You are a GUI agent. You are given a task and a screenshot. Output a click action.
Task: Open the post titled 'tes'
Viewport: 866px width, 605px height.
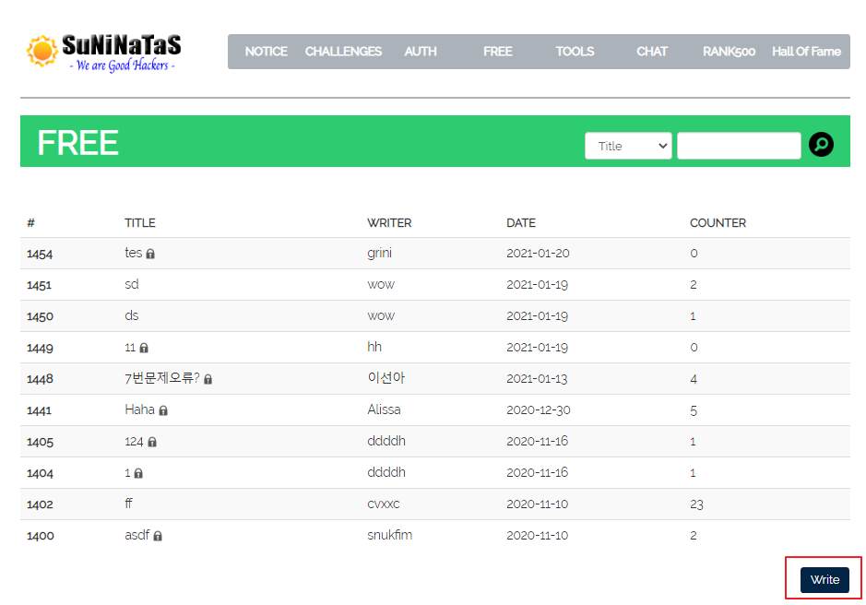[133, 253]
